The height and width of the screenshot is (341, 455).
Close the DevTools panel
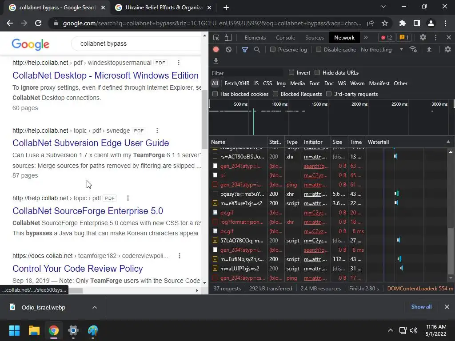(x=449, y=37)
